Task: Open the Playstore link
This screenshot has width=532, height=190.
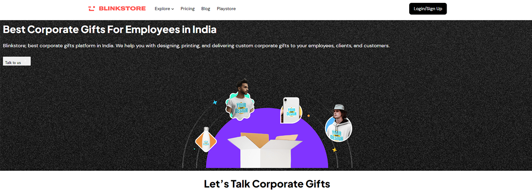Action: (226, 9)
